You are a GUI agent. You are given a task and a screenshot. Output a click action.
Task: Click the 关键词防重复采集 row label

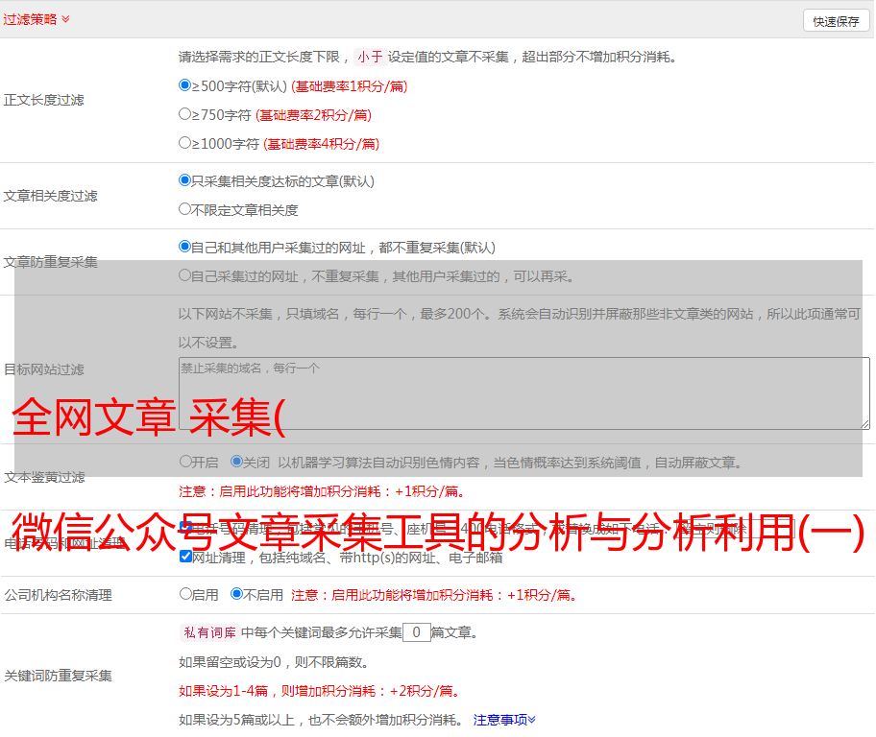(58, 676)
